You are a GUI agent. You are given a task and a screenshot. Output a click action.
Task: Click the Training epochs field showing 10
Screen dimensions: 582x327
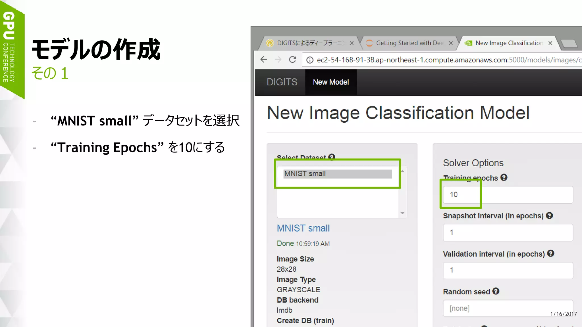(x=508, y=195)
